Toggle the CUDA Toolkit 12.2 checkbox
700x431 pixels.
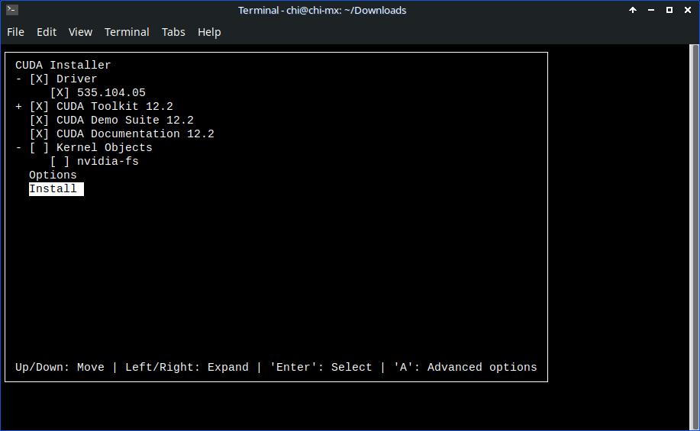(x=39, y=107)
